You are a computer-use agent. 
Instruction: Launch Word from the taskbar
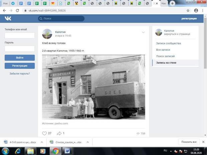pyautogui.click(x=67, y=151)
